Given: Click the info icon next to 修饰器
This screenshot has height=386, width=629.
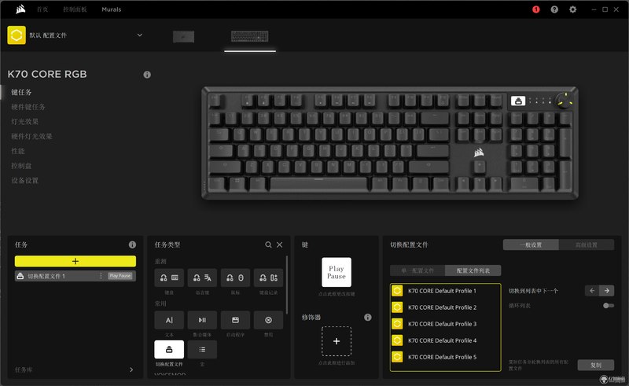Looking at the screenshot, I should (368, 318).
